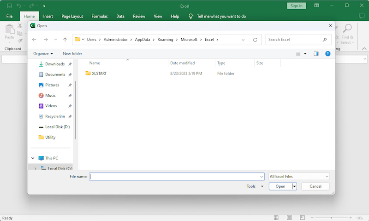Click the Change your view icon

click(298, 54)
